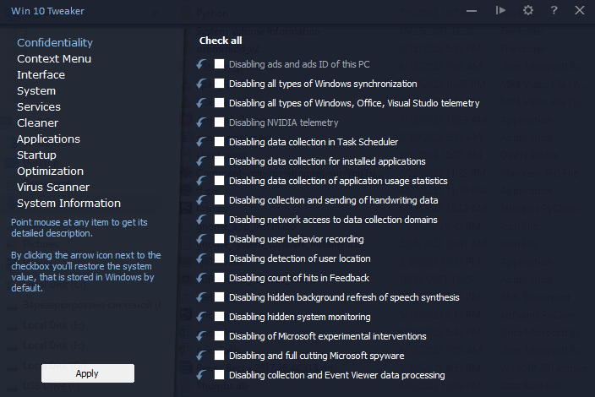Viewport: 595px width, 397px height.
Task: Check the Windows, Office, Visual Studio telemetry box
Action: [220, 103]
